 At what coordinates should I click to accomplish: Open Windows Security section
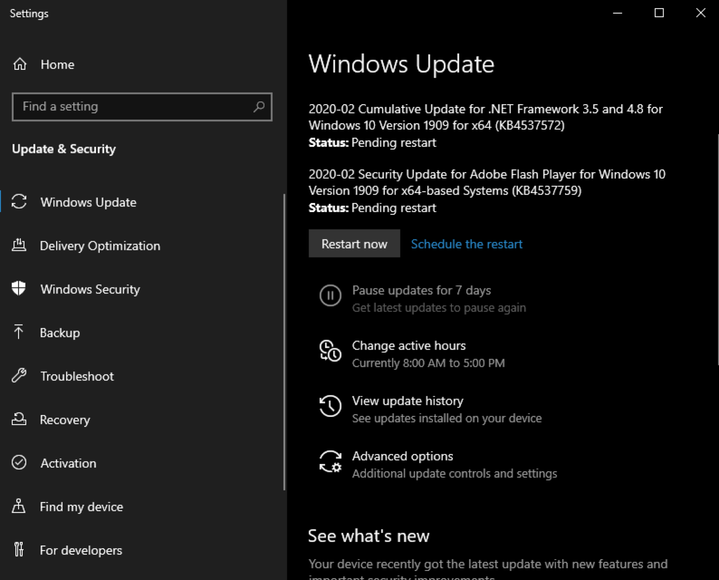click(143, 289)
